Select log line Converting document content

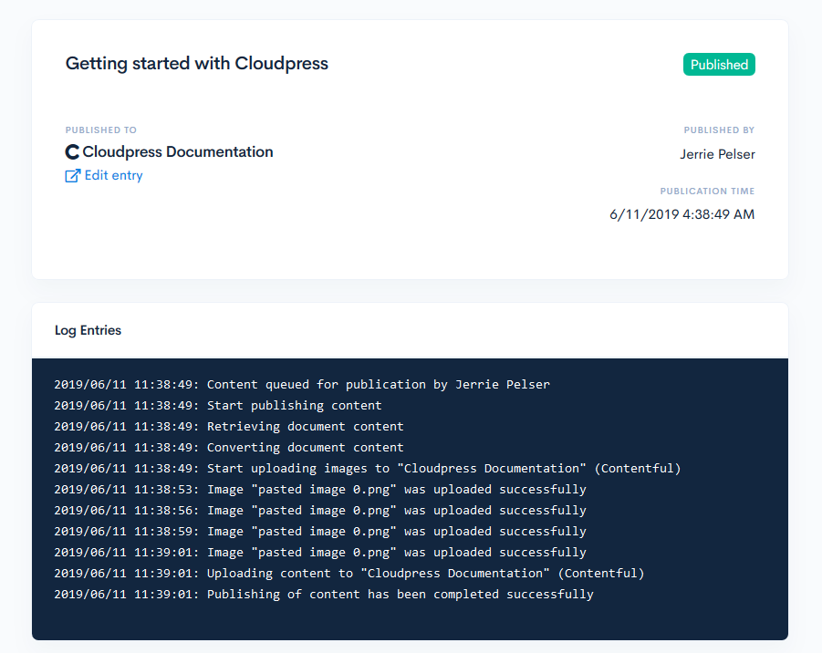coord(229,448)
